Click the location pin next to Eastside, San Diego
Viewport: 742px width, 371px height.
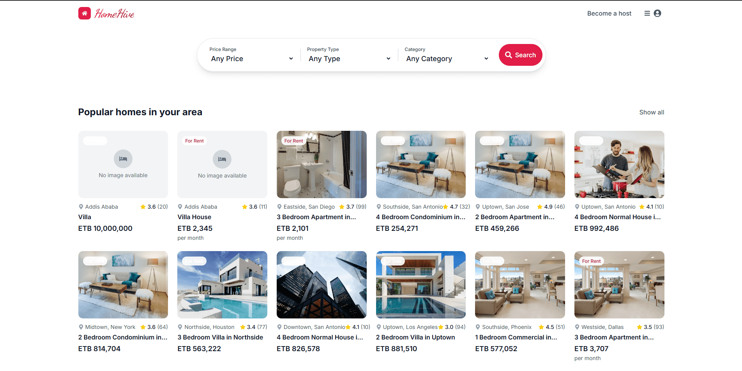click(x=279, y=207)
